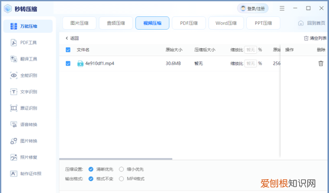Select 万能压缩 in the sidebar

tap(28, 26)
